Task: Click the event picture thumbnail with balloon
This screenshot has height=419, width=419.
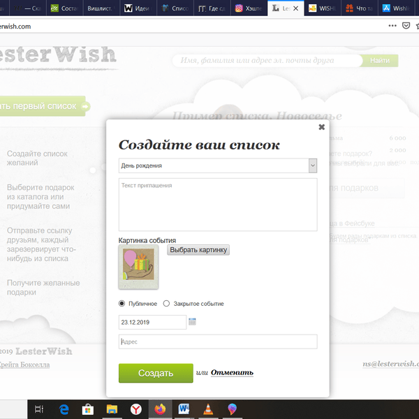Action: (x=138, y=267)
